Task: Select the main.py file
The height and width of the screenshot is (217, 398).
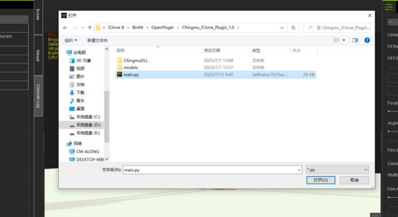Action: tap(216, 75)
